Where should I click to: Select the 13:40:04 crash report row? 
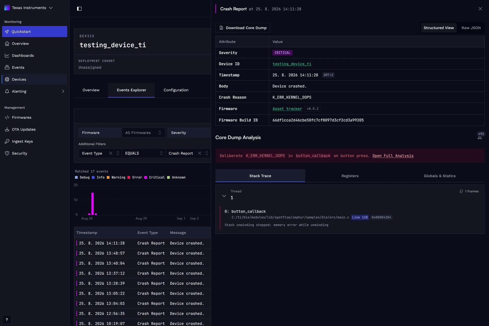142,263
